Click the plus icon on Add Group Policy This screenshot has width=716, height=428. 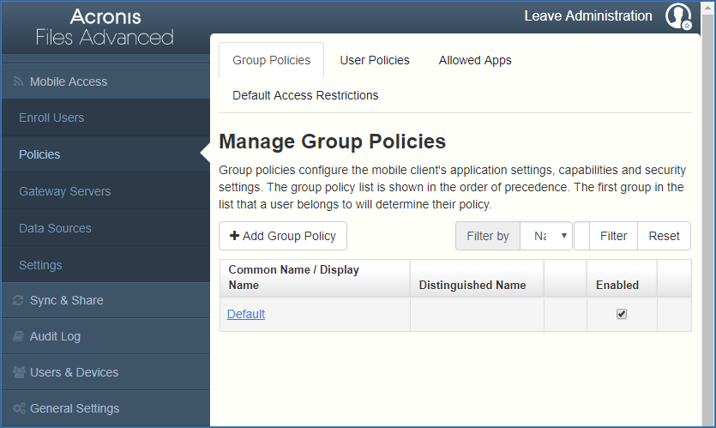[x=234, y=236]
